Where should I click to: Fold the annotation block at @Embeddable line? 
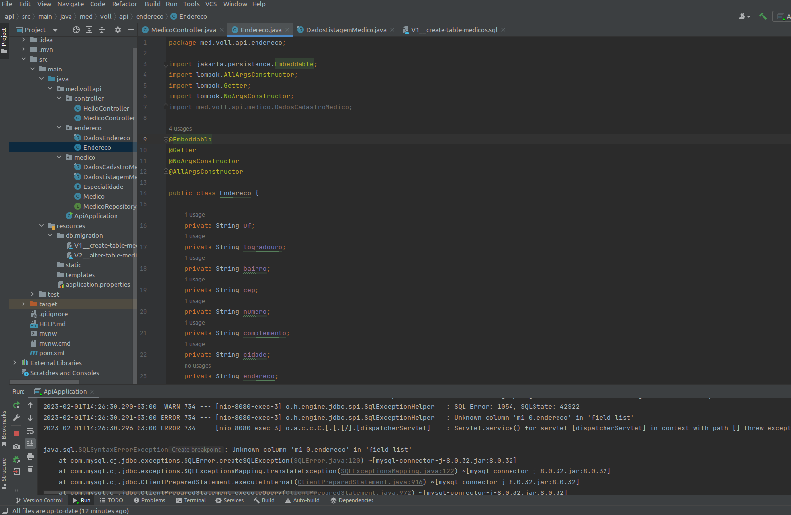[166, 140]
